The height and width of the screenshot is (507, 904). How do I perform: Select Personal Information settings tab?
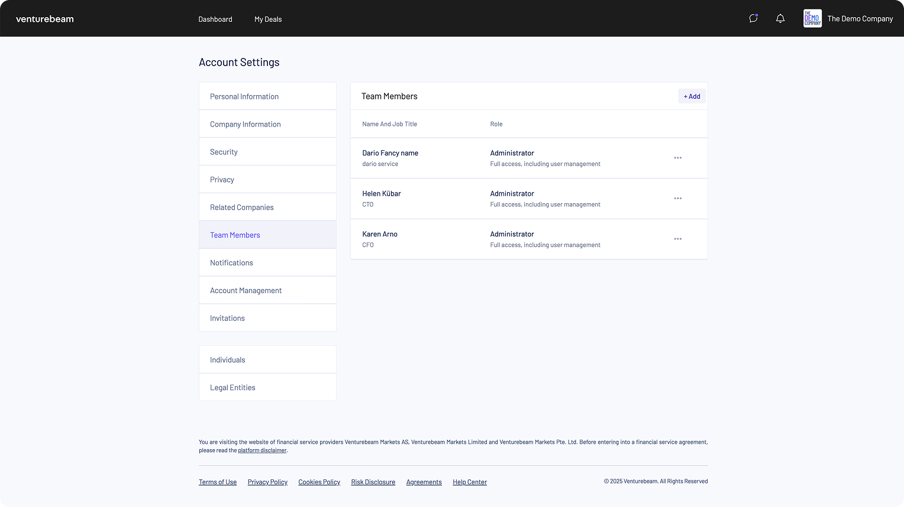[244, 96]
